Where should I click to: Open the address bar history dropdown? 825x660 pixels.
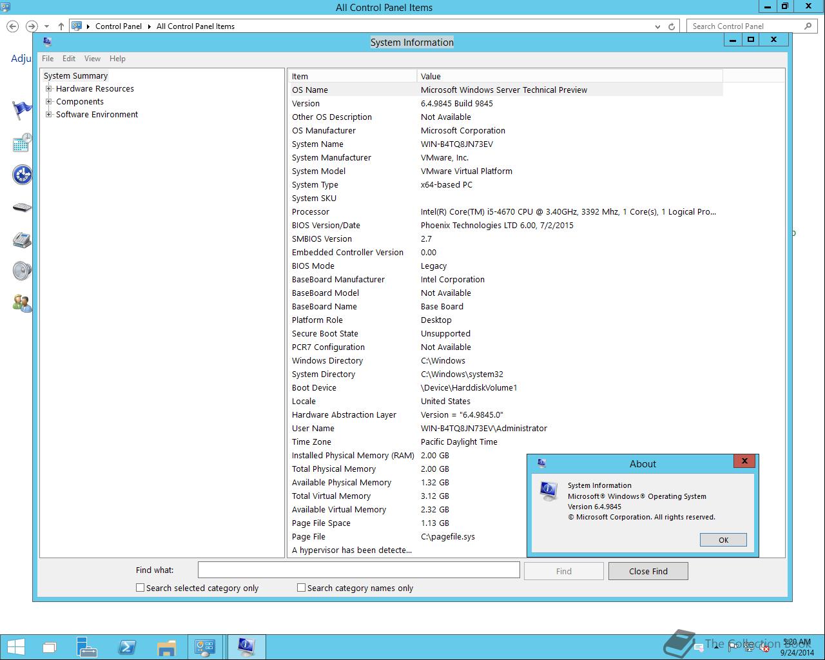[657, 26]
